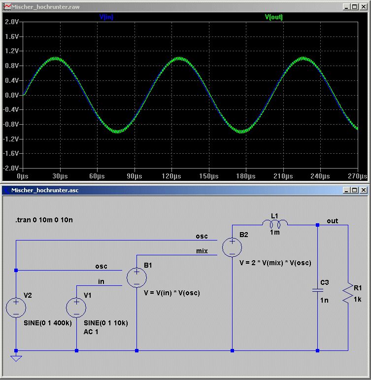Screen dimensions: 371x380
Task: Click the 0µs time axis label
Action: (23, 176)
